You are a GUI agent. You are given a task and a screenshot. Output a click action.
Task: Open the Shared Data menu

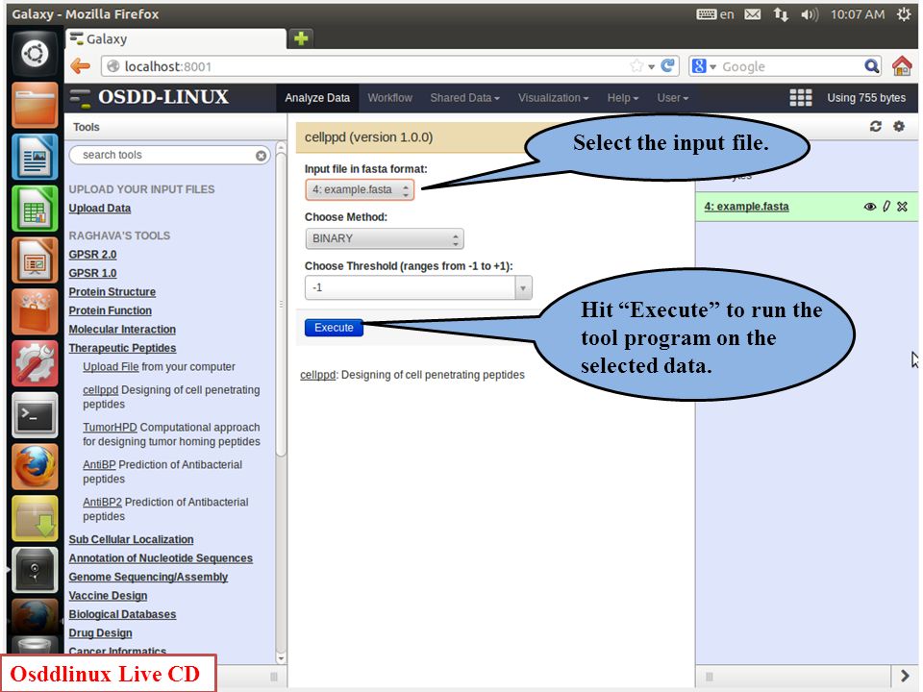pos(464,98)
